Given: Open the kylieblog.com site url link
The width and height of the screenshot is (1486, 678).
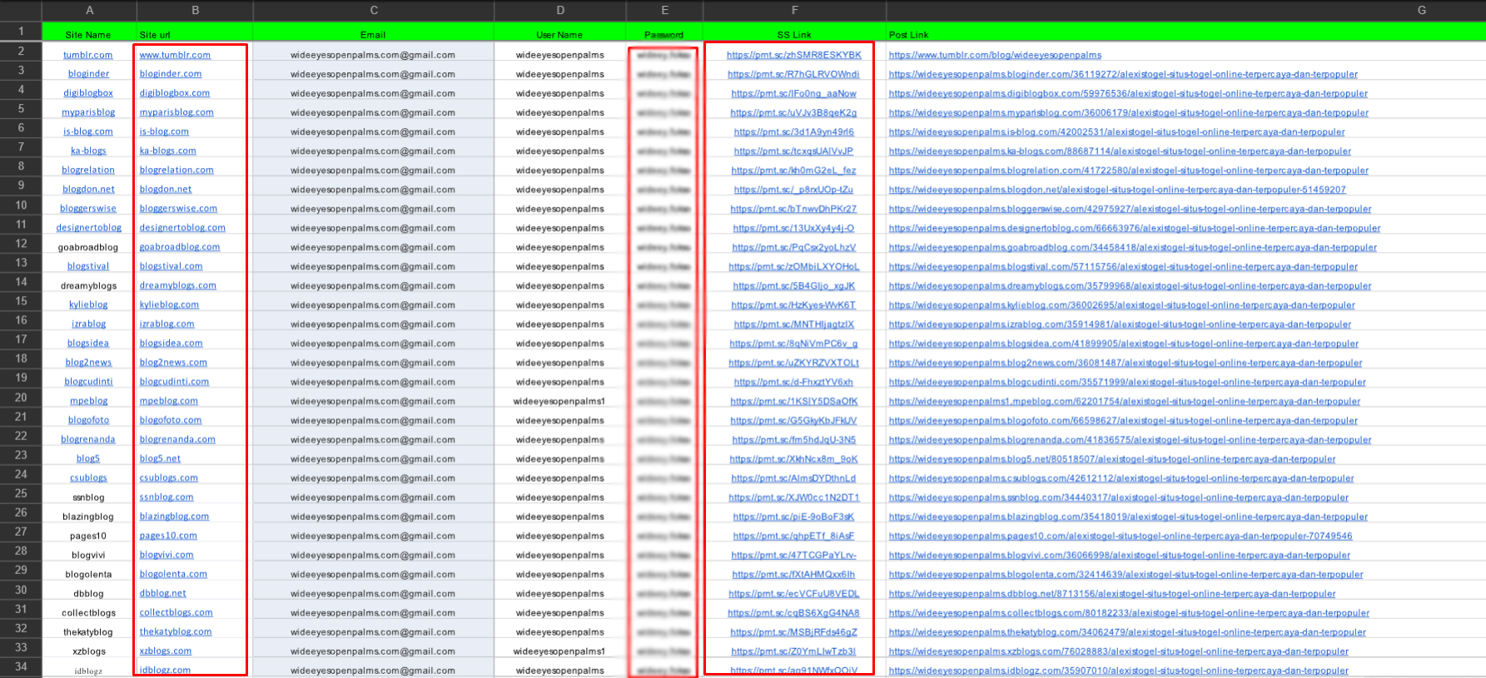Looking at the screenshot, I should 169,304.
